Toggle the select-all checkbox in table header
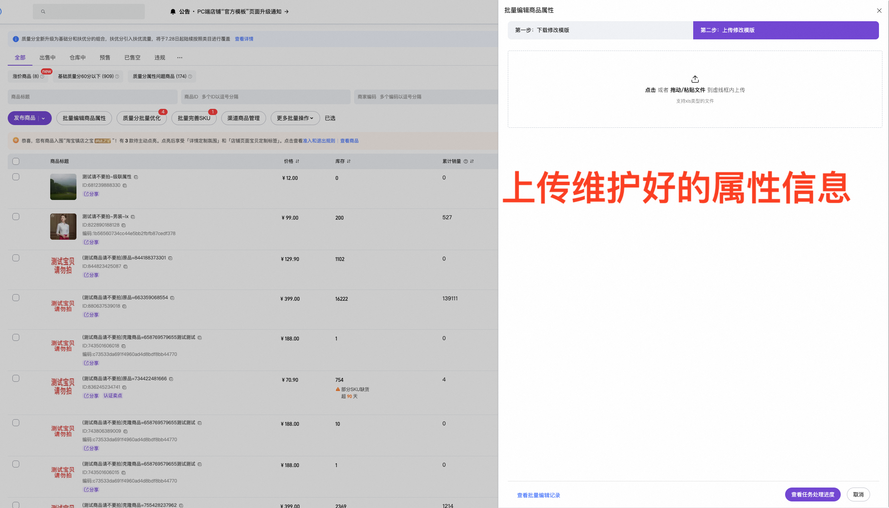Image resolution: width=889 pixels, height=508 pixels. [x=16, y=161]
